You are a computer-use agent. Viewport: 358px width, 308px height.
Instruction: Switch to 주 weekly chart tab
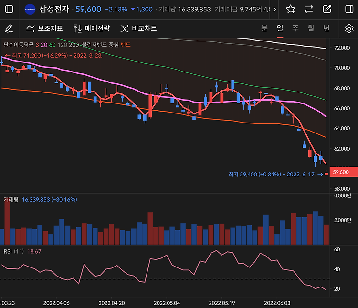[295, 28]
